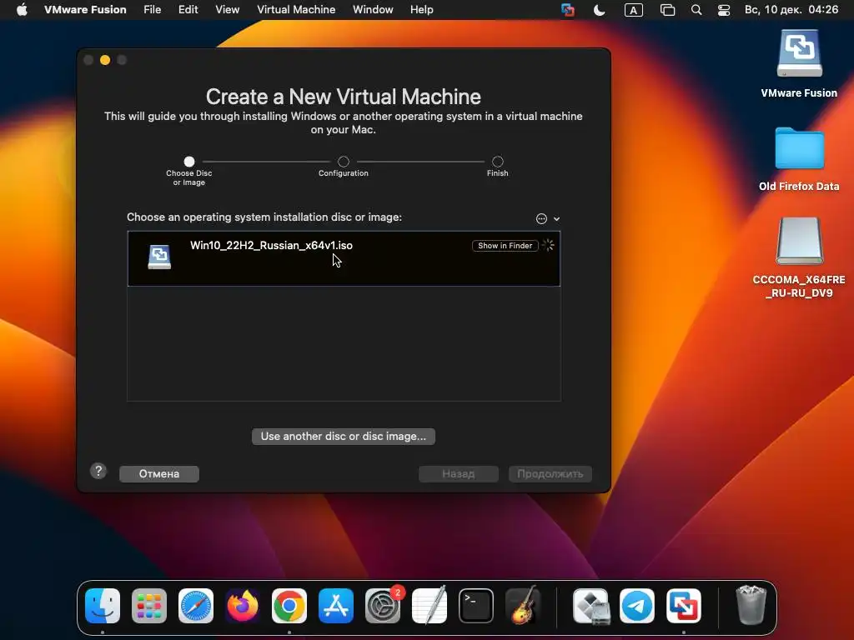
Task: Select the Old Firefox Data folder
Action: point(799,148)
